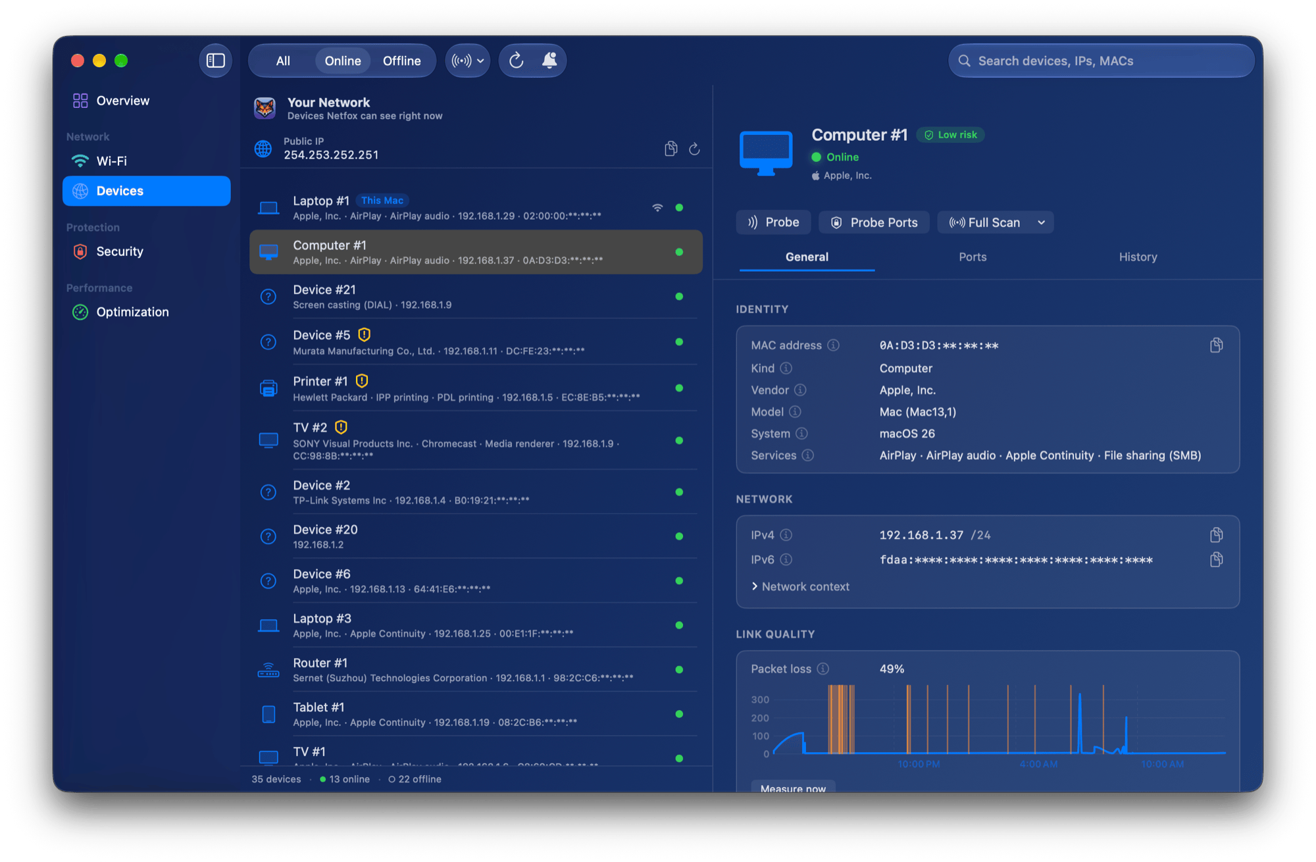Switch to the Ports tab
Image resolution: width=1316 pixels, height=862 pixels.
[973, 257]
